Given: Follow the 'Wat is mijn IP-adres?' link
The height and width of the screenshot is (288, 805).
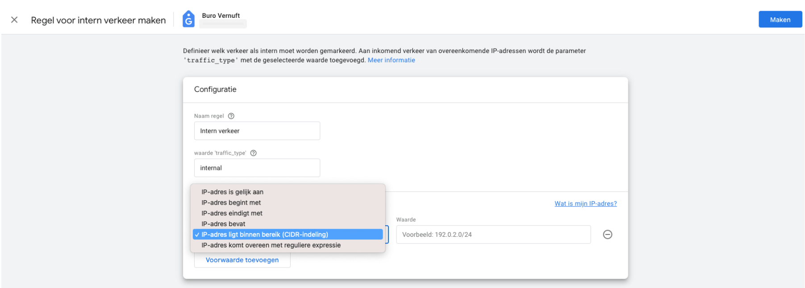Looking at the screenshot, I should coord(585,204).
